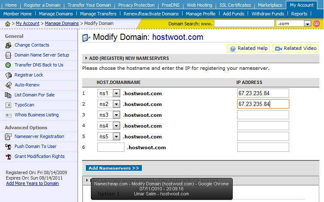Viewport: 324px width, 202px height.
Task: Click the empty IP field for ns4
Action: [263, 126]
